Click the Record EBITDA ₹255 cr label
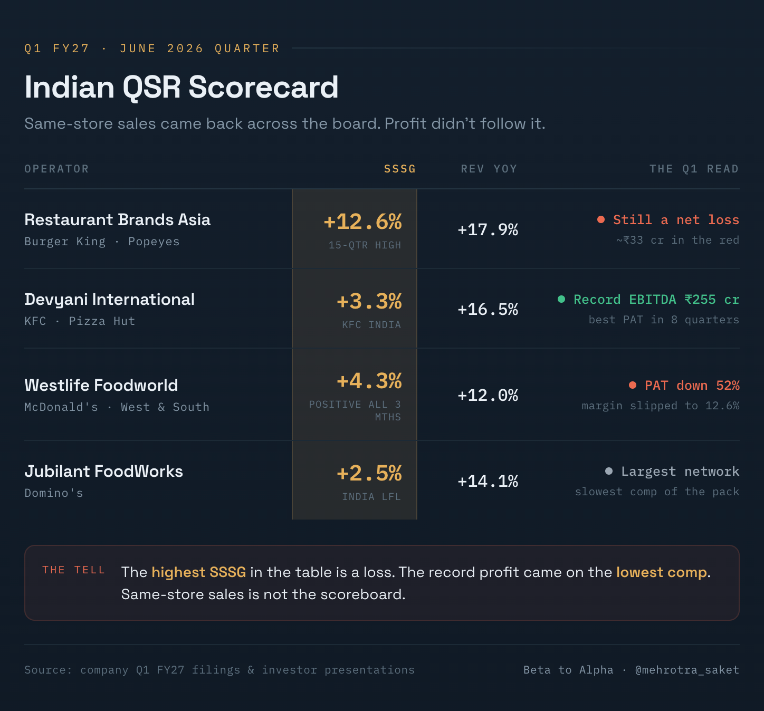 656,299
